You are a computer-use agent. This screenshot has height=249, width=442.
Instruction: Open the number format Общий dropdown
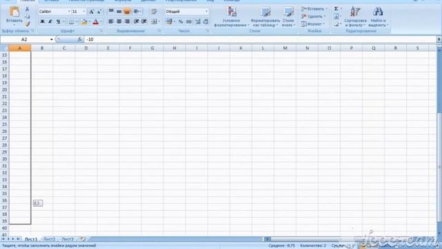pyautogui.click(x=206, y=12)
